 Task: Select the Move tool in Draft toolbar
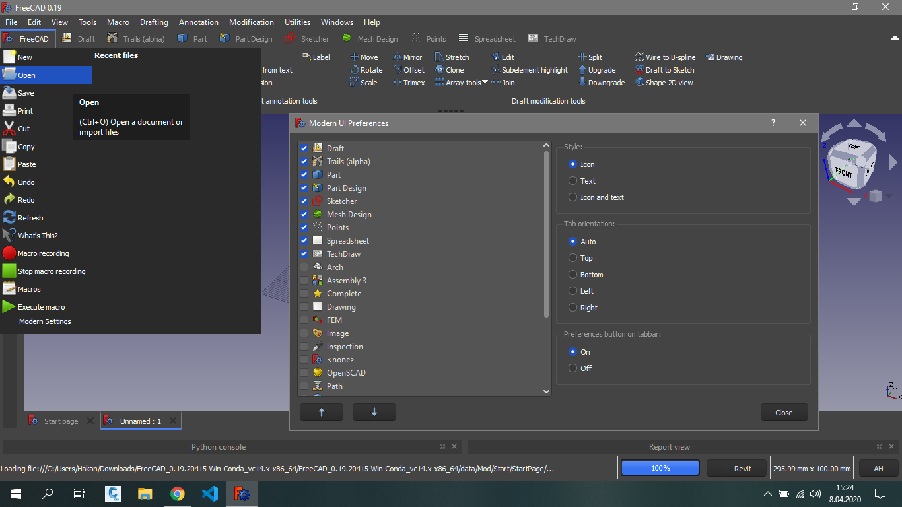click(364, 57)
